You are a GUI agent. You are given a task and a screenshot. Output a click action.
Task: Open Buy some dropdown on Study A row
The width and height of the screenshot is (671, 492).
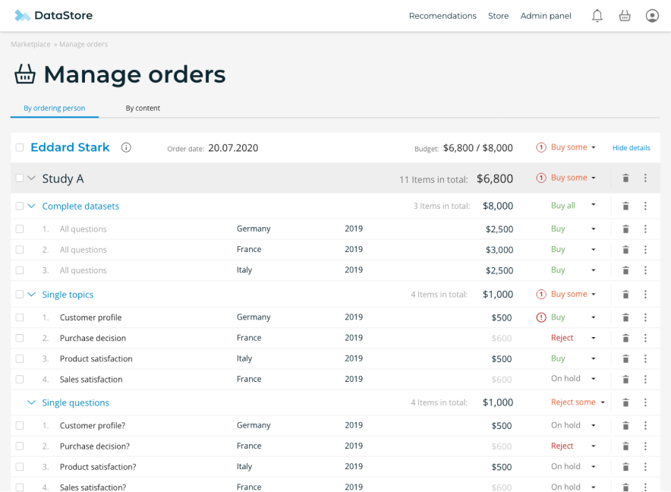[573, 178]
